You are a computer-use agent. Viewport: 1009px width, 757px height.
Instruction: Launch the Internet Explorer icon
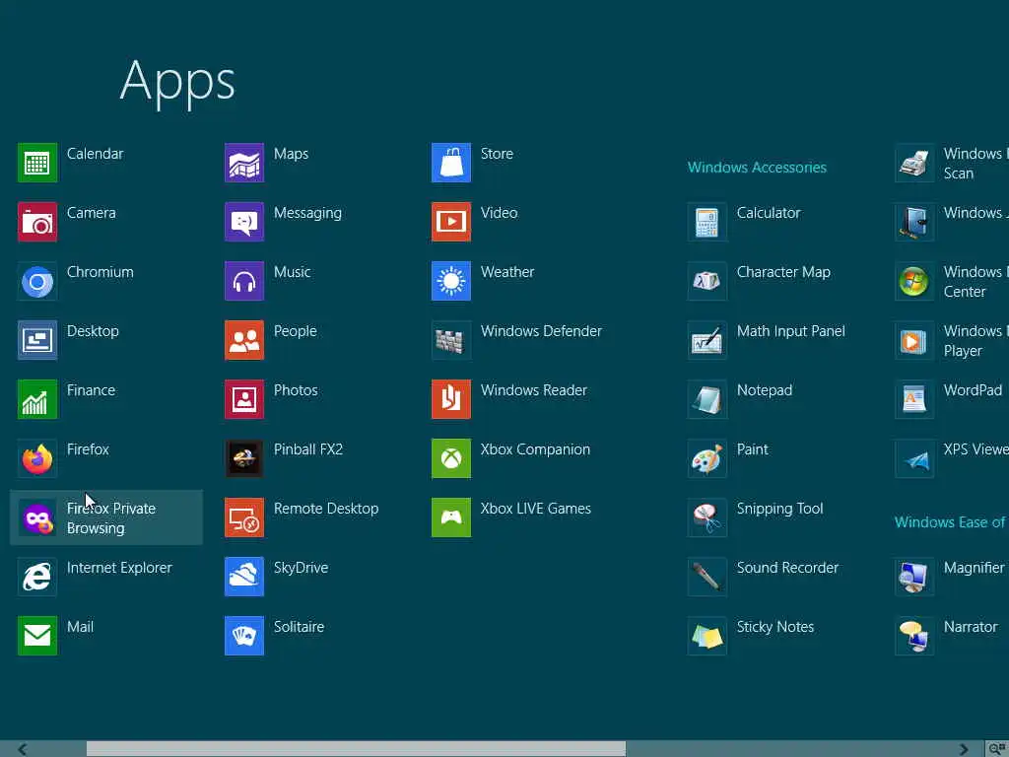(x=37, y=578)
